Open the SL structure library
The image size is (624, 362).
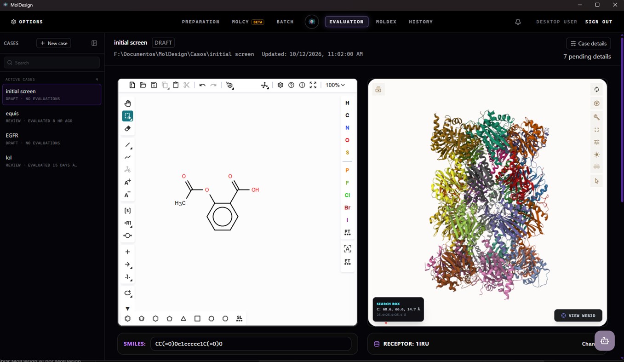239,318
